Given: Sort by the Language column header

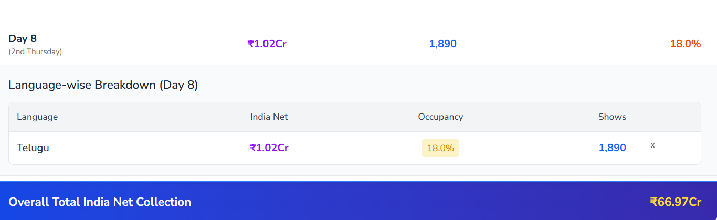Looking at the screenshot, I should pos(37,117).
